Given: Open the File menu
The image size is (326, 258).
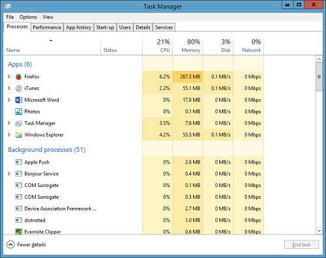Looking at the screenshot, I should [x=10, y=17].
